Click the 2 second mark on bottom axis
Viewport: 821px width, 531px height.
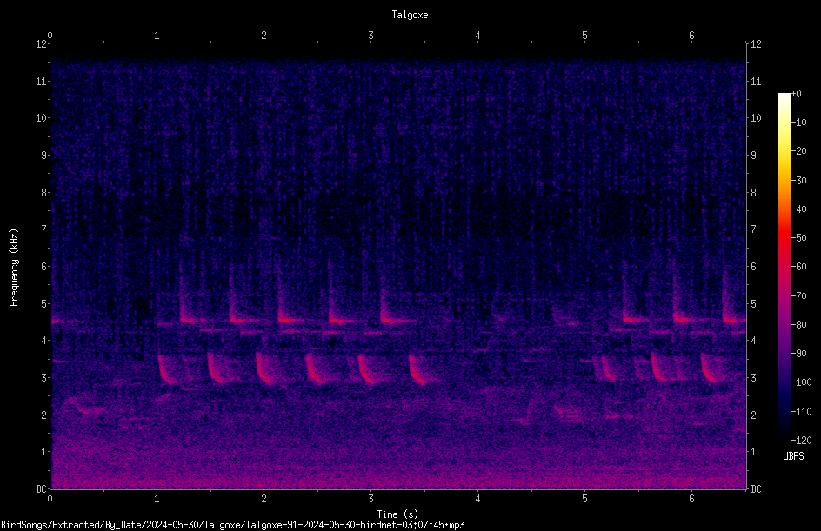click(x=264, y=499)
